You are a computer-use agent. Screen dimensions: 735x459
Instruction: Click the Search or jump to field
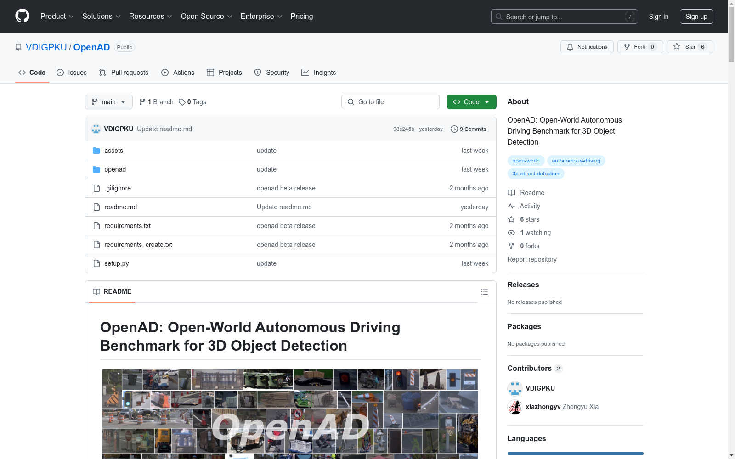pos(565,17)
